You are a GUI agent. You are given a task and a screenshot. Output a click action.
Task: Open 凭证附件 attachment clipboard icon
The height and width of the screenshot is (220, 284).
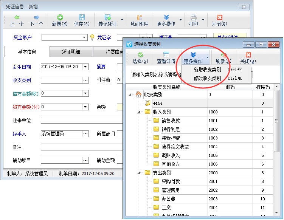[140, 18]
